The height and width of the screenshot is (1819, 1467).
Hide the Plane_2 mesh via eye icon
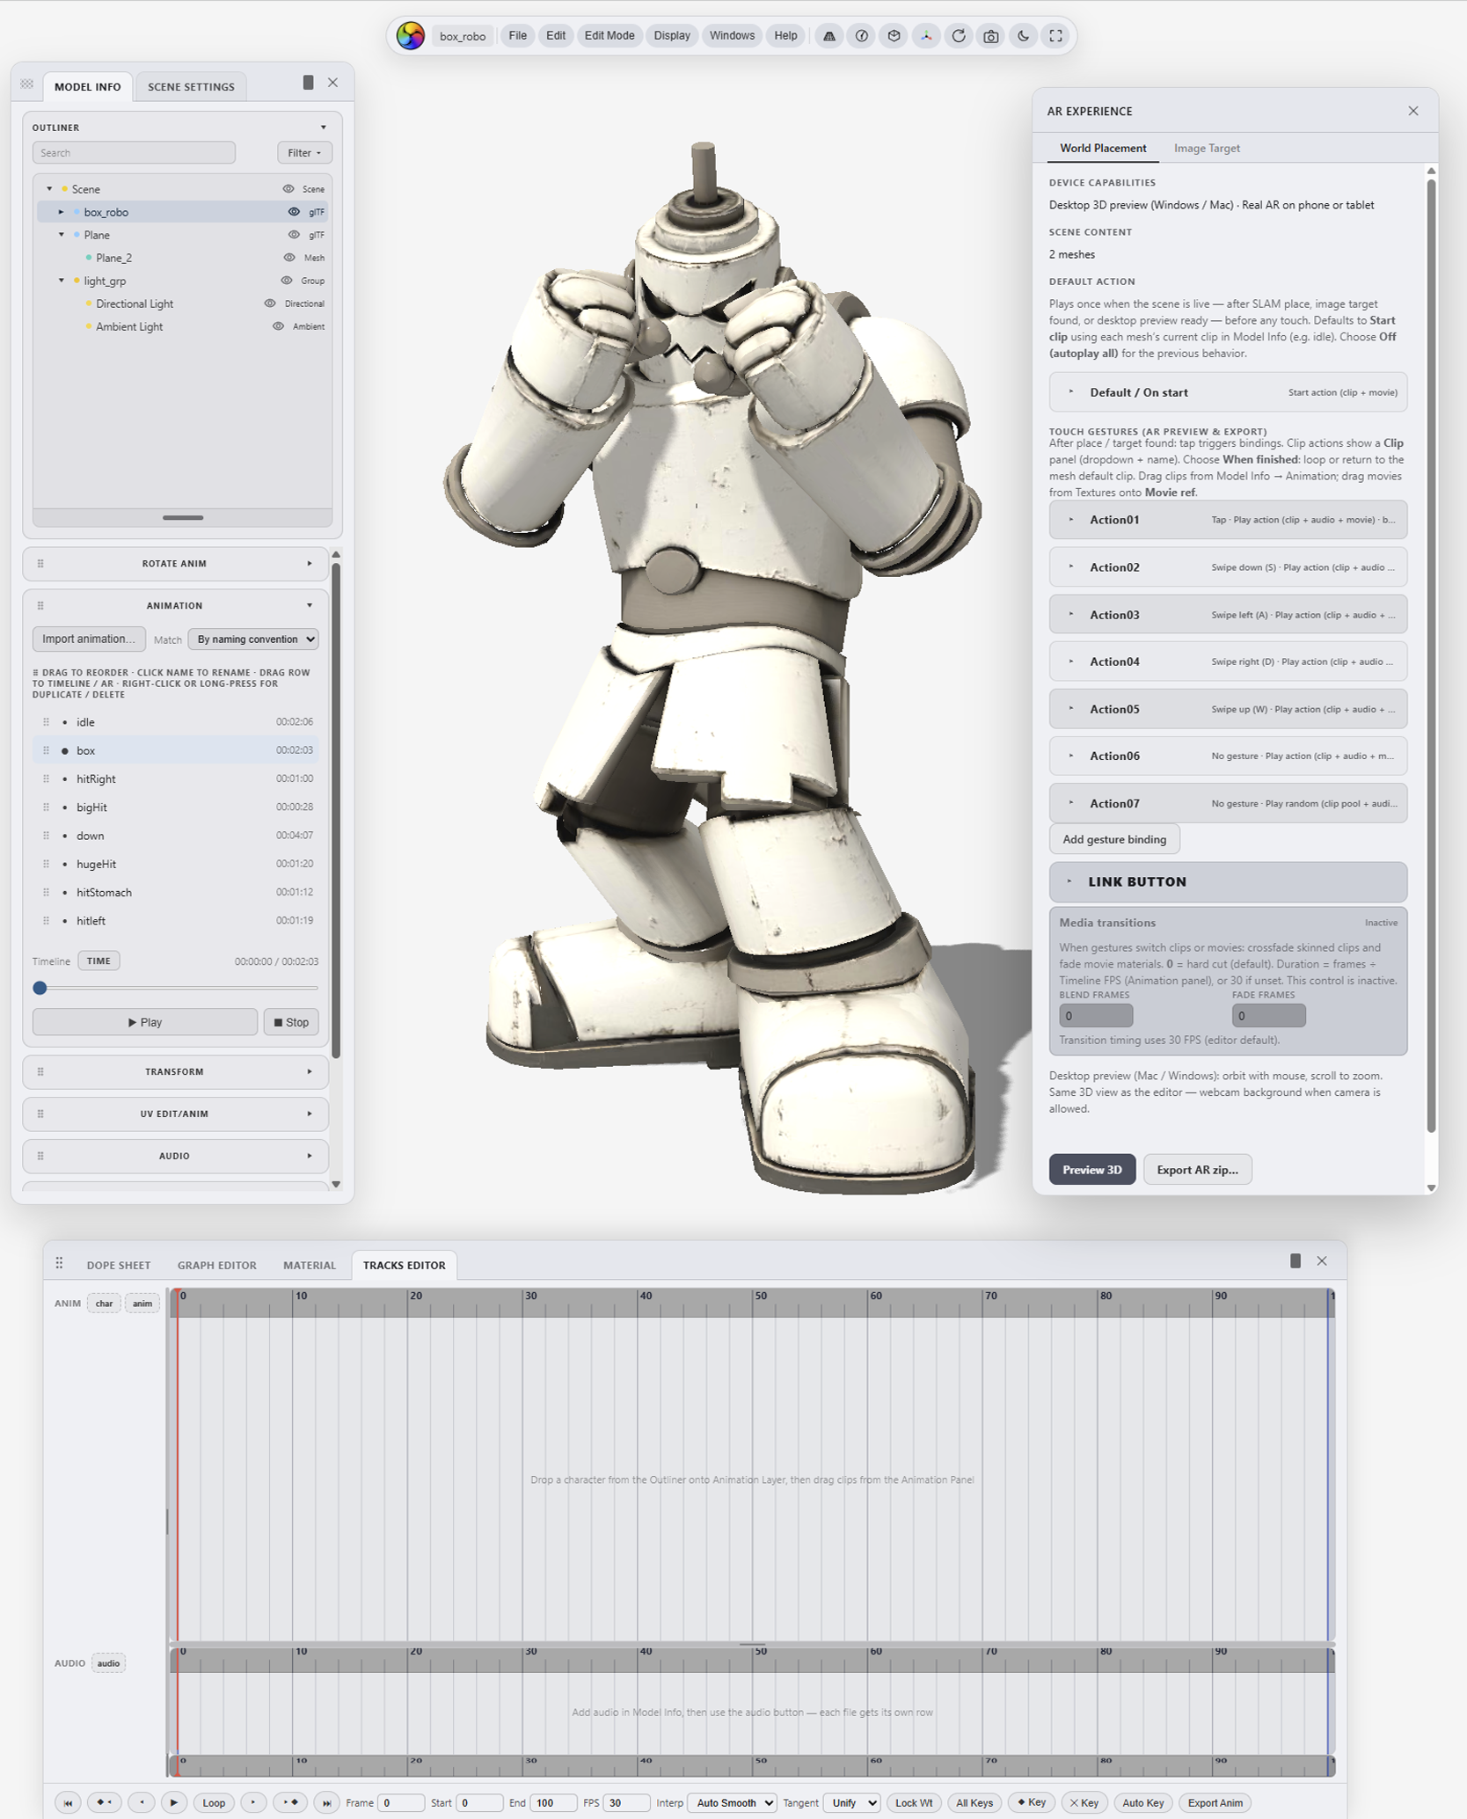pyautogui.click(x=289, y=258)
